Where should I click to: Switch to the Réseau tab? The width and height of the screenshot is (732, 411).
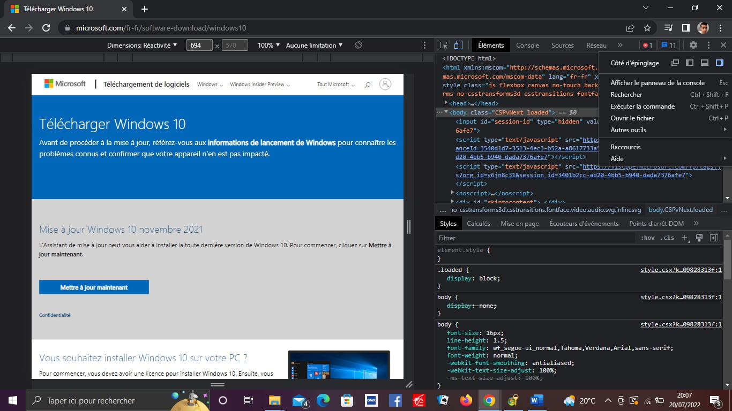pyautogui.click(x=596, y=45)
